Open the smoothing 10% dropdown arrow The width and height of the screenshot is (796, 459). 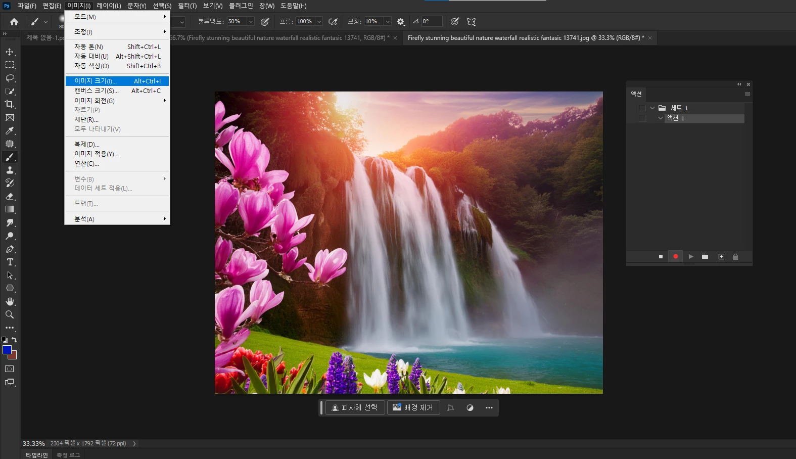388,22
